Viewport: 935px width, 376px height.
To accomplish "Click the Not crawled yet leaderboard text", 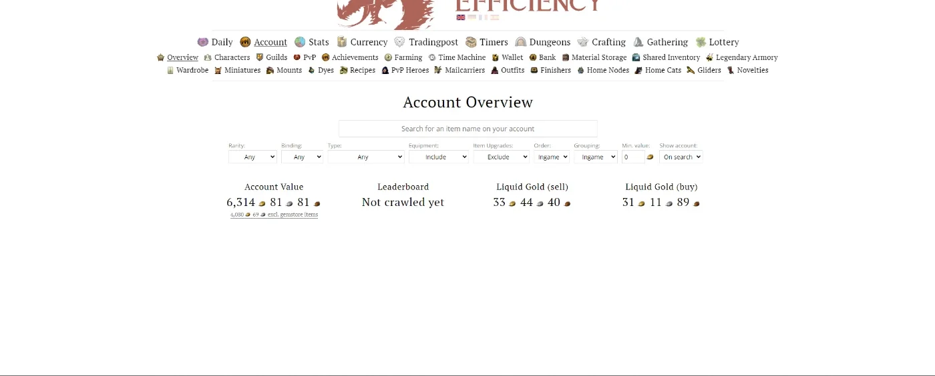I will click(x=403, y=202).
